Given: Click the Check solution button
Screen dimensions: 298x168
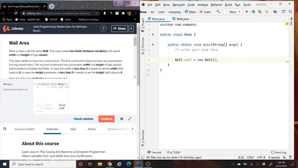Looking at the screenshot, I should 83,119.
